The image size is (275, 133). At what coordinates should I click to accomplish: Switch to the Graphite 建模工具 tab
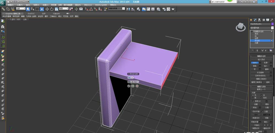[13, 14]
